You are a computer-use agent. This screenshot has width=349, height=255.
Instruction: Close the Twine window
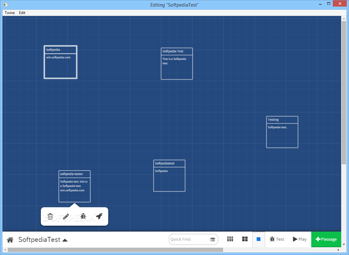tap(340, 3)
